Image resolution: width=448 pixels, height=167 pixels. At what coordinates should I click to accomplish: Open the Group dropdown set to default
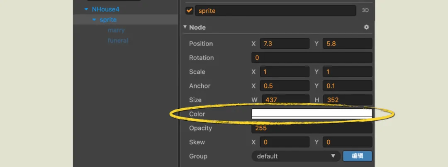295,156
